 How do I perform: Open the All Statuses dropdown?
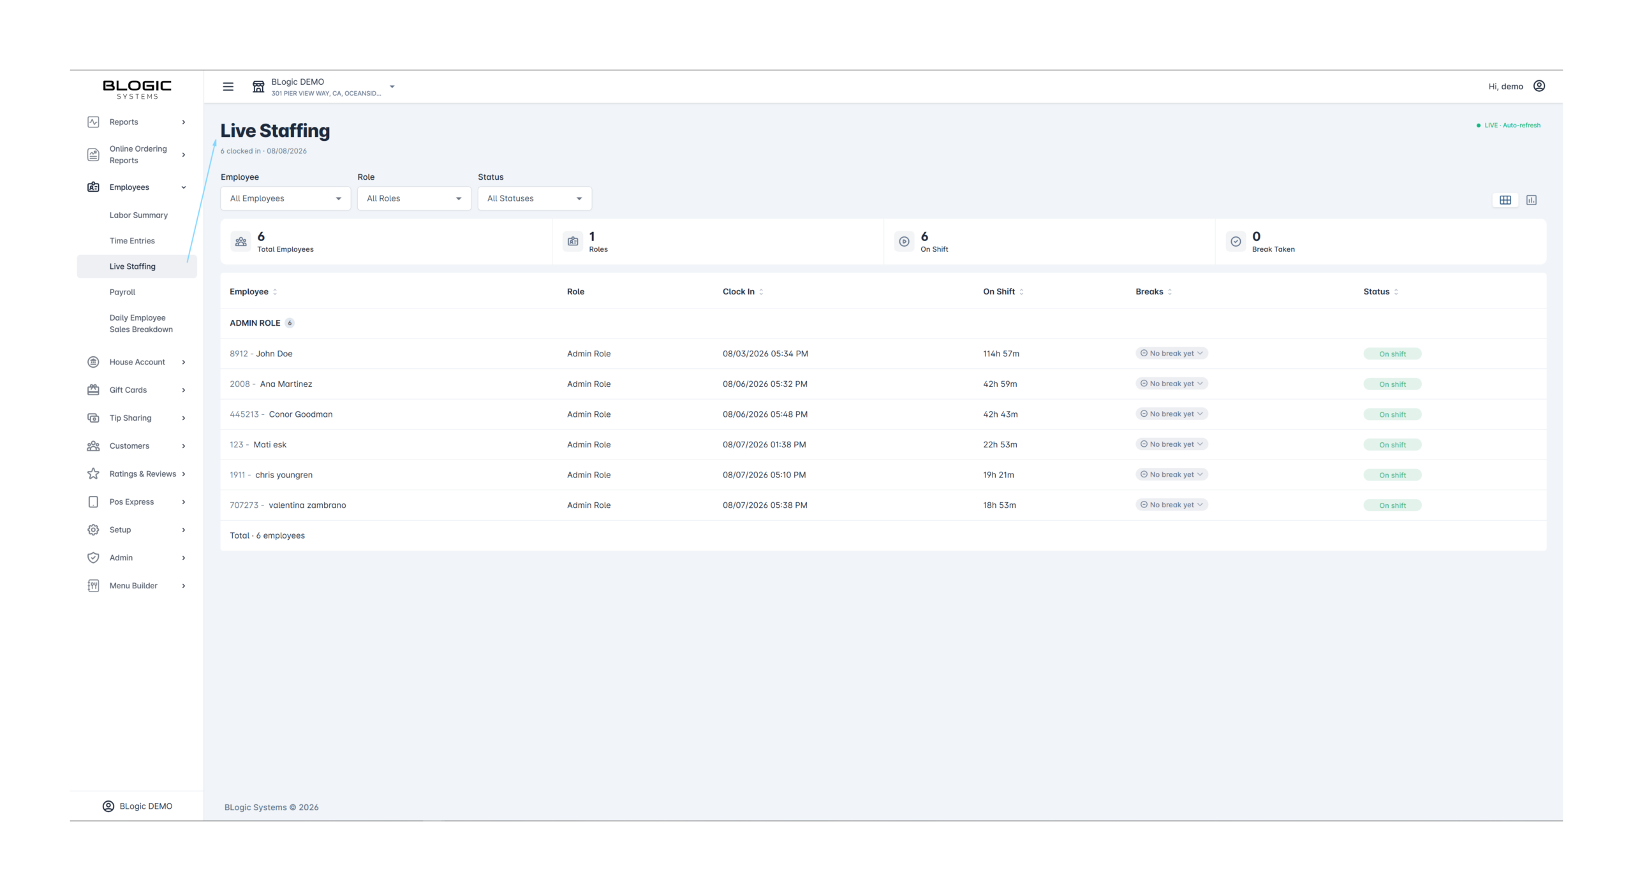click(535, 198)
